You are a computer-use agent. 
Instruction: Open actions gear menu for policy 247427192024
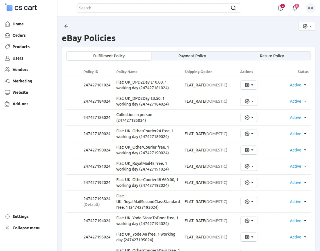[x=249, y=183]
